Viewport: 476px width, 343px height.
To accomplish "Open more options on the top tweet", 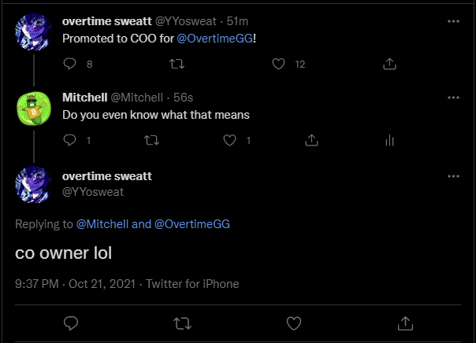I will click(453, 21).
